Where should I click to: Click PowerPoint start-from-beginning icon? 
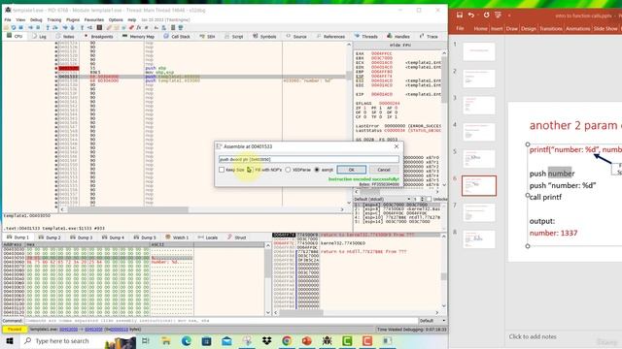(x=498, y=16)
